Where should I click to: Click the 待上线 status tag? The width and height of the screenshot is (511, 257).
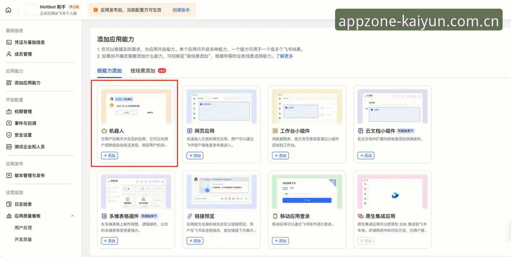coord(74,7)
